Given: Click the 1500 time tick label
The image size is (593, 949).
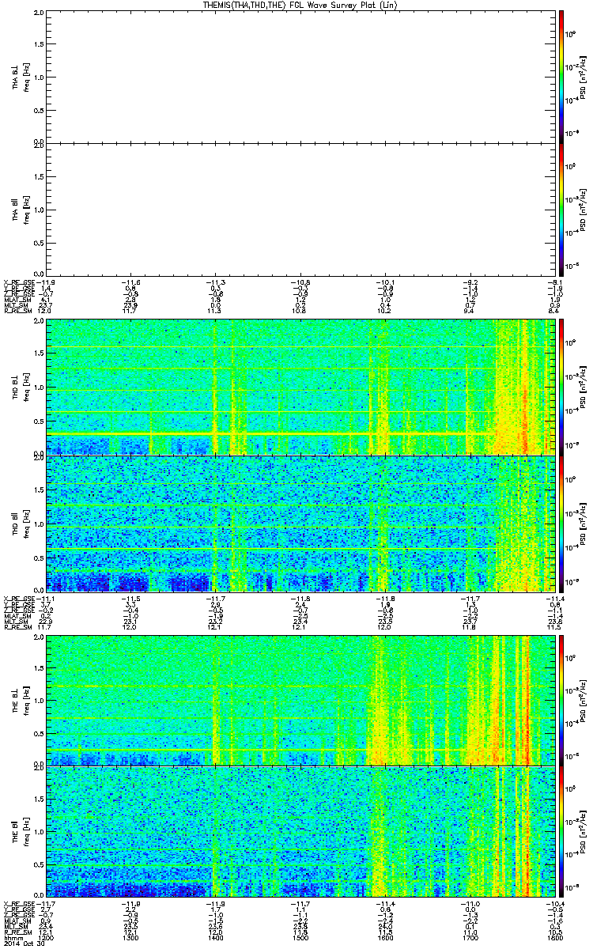Looking at the screenshot, I should coord(300,936).
